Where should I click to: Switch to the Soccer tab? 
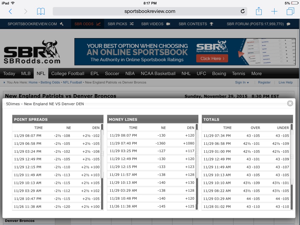click(112, 74)
